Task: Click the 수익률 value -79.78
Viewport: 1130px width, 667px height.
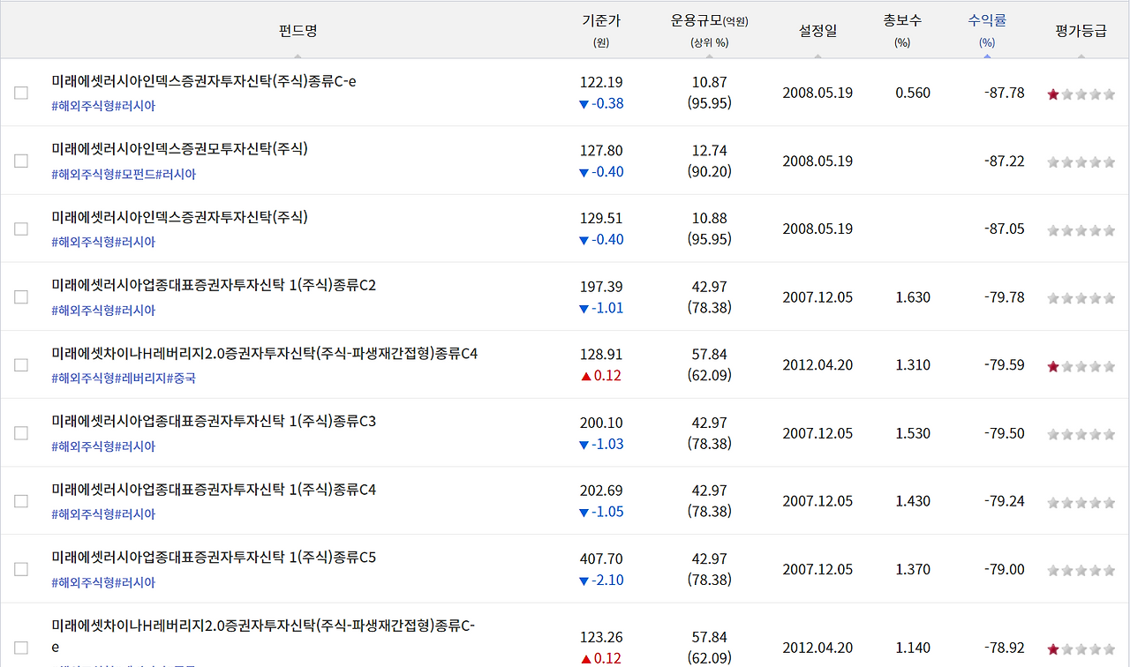Action: tap(1005, 297)
